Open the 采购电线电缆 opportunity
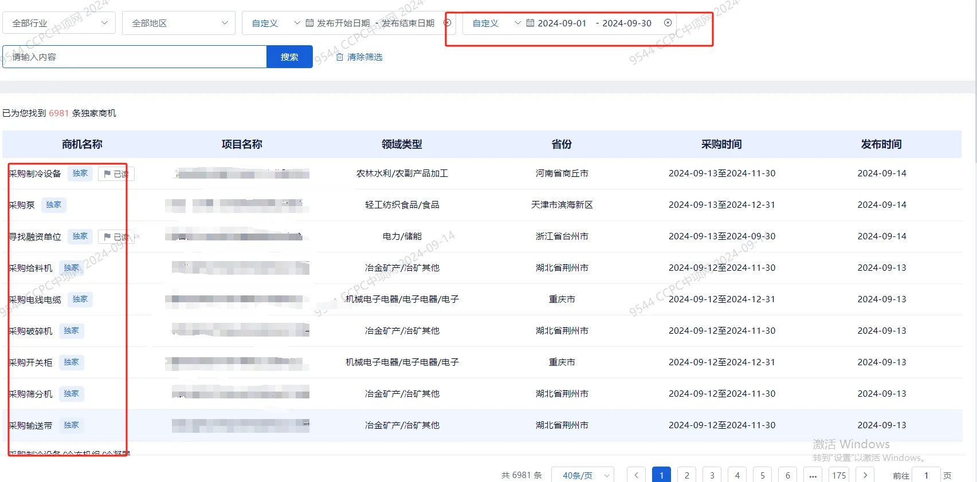Screen dimensions: 977x482 pyautogui.click(x=35, y=299)
